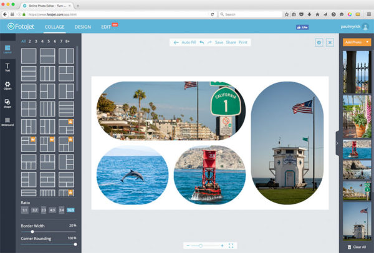Bookmark the page with the star icon
Viewport: 374px width, 253px height.
coord(287,14)
